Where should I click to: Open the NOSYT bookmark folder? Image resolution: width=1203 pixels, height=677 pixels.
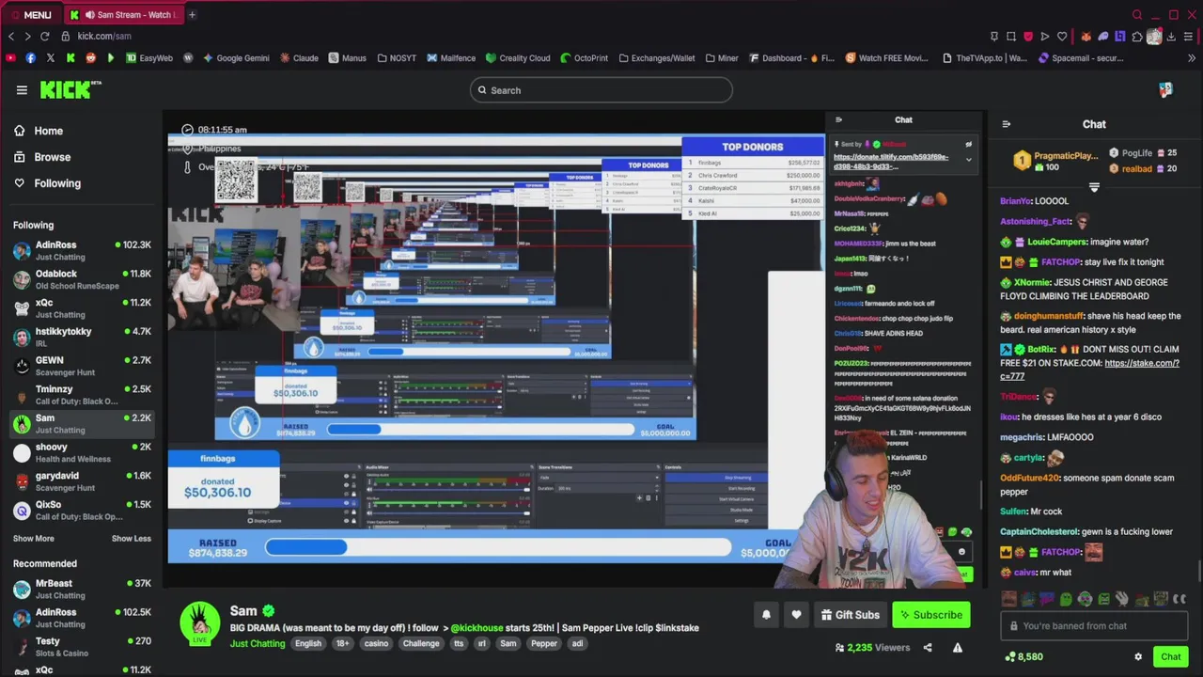397,58
